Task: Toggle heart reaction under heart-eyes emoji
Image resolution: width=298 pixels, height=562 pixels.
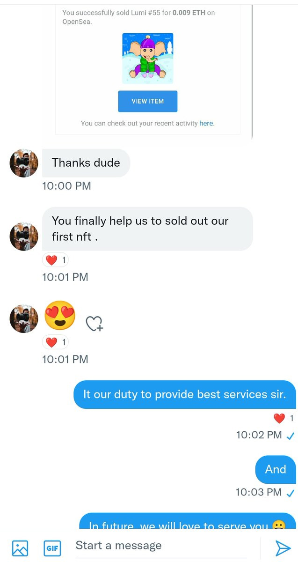Action: 56,342
